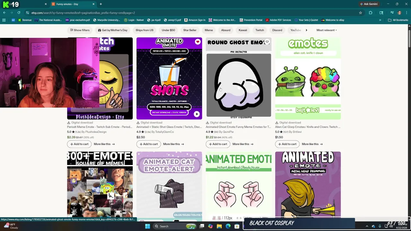Select the Twitch filter chip

pos(259,30)
